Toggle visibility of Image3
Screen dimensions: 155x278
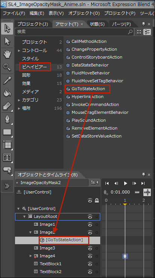(x=90, y=248)
